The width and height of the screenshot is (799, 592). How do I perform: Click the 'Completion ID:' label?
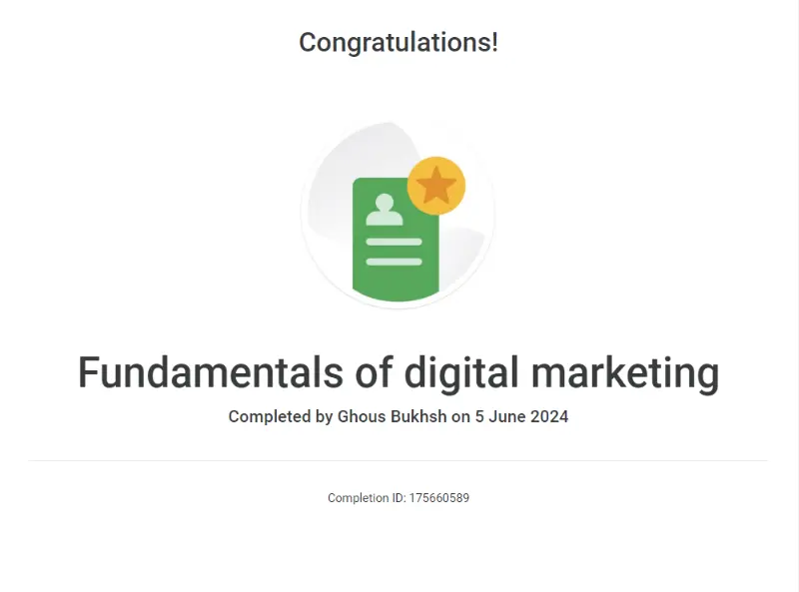(367, 498)
